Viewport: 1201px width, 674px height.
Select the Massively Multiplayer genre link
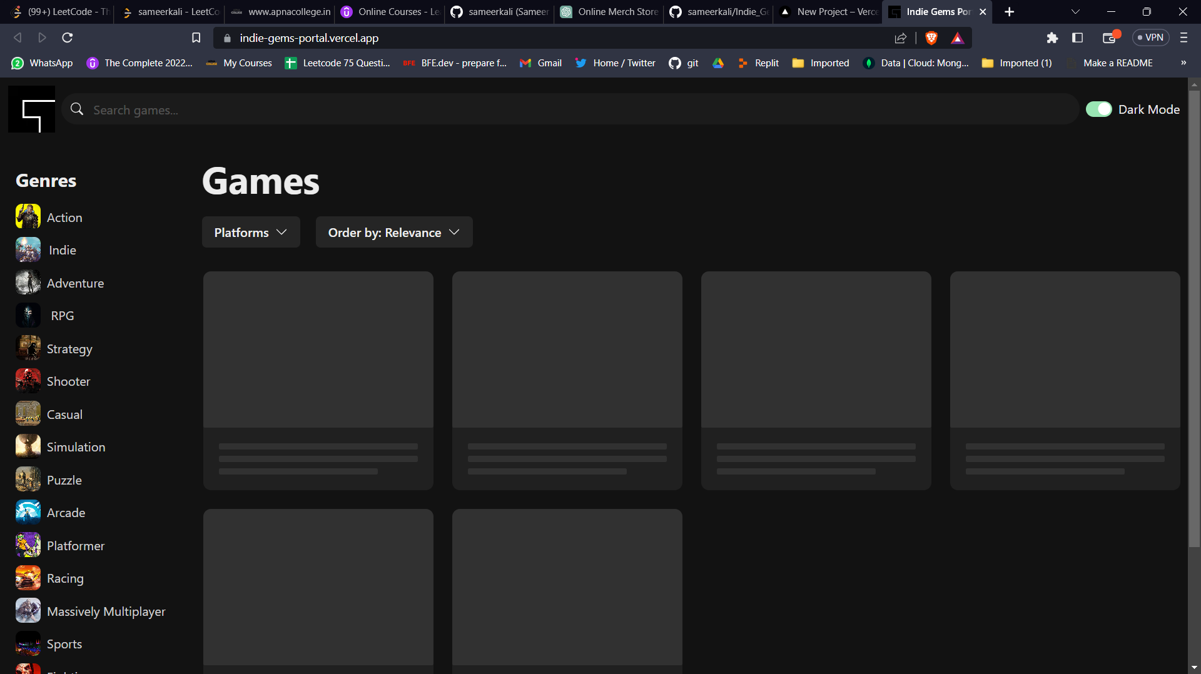(x=106, y=611)
